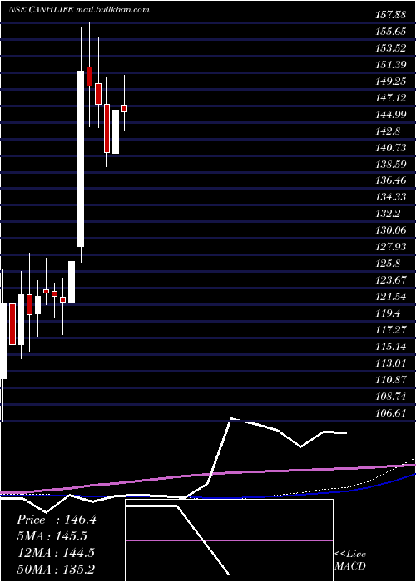Click the NSE CANHLIFE mail.bullkhan.com title text

click(79, 10)
